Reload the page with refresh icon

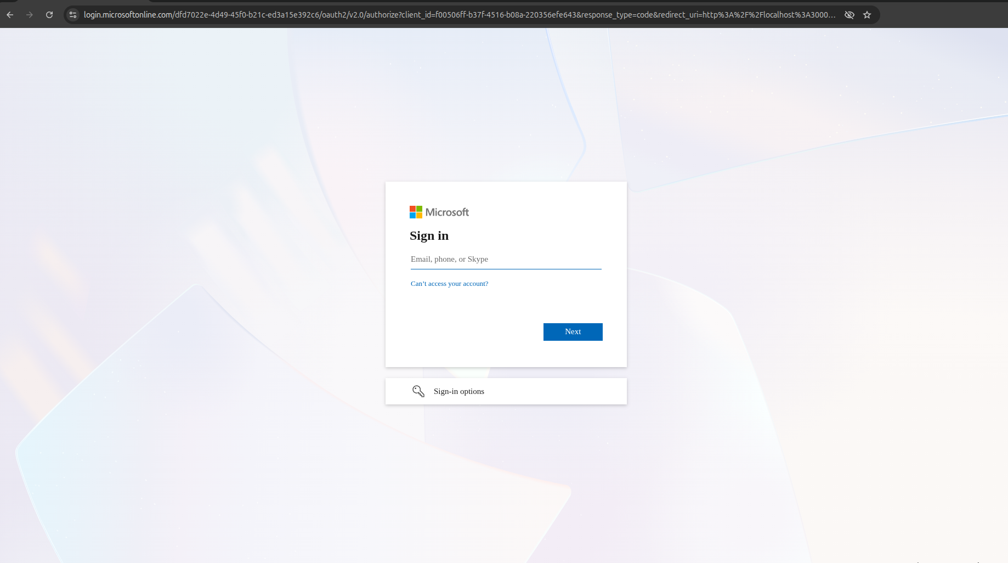[49, 15]
